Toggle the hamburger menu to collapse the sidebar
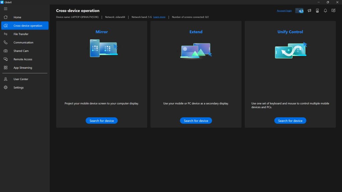This screenshot has height=192, width=342. 6,9
